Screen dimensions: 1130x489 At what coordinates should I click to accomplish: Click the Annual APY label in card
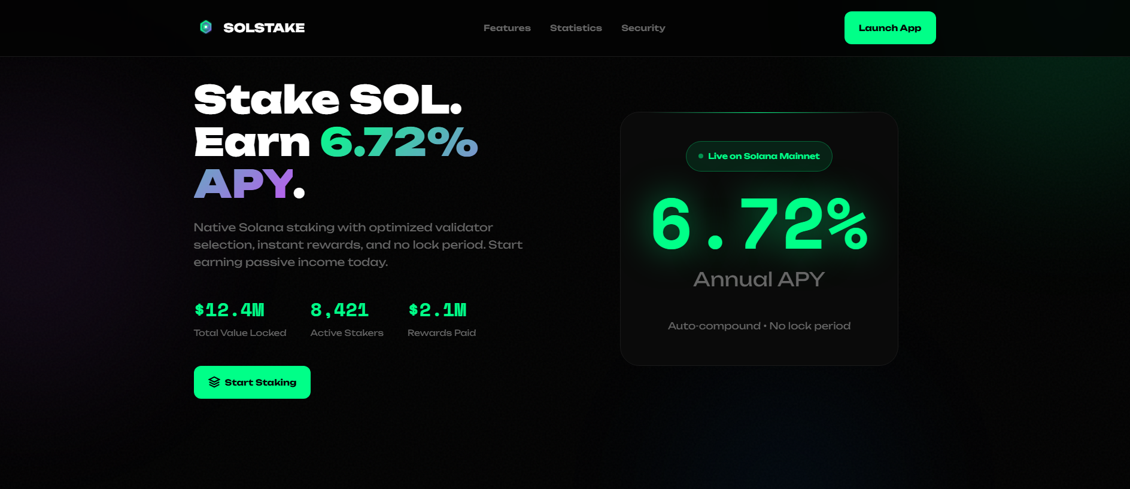tap(759, 279)
